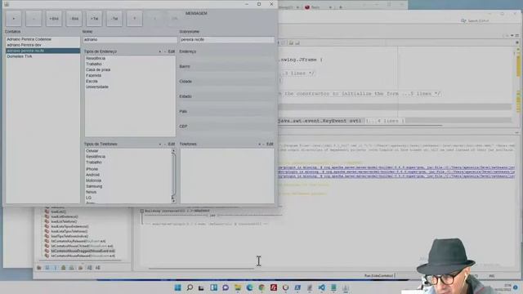
Task: Select contact 'Dorneles TVA'
Action: pos(42,56)
